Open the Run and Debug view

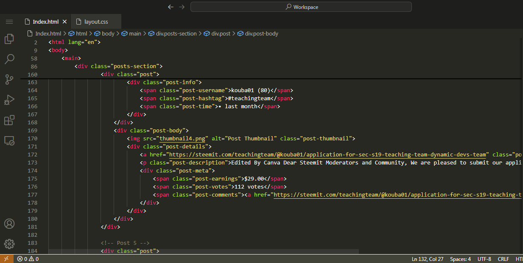pos(9,100)
